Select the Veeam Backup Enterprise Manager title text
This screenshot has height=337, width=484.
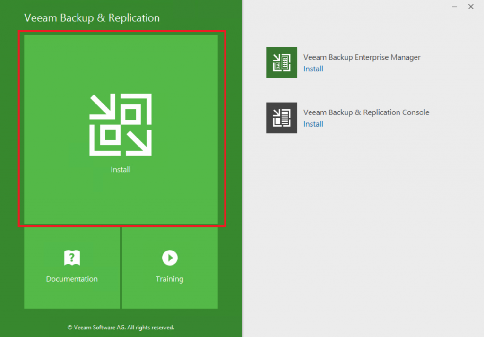(362, 57)
